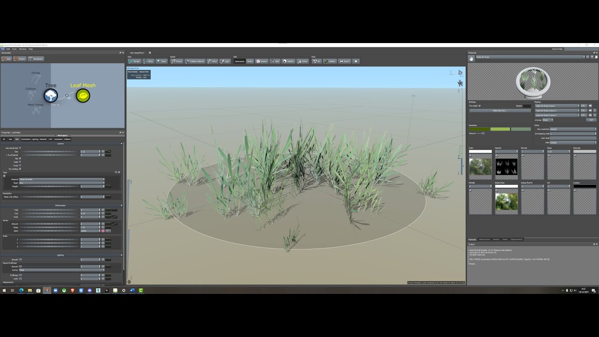Select the Leaf Mesh generator node
The height and width of the screenshot is (337, 599).
click(83, 95)
